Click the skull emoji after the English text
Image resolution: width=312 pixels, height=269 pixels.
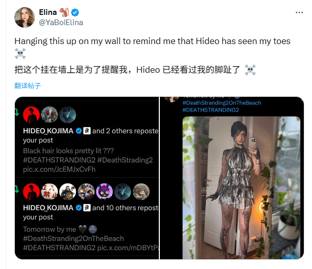[20, 53]
